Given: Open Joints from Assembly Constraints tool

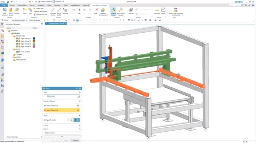Looking at the screenshot, I should click(x=176, y=12).
